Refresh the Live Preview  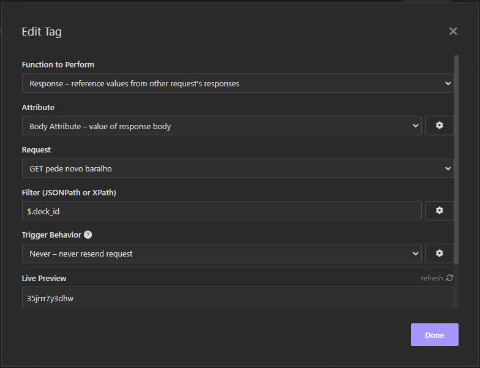point(437,278)
